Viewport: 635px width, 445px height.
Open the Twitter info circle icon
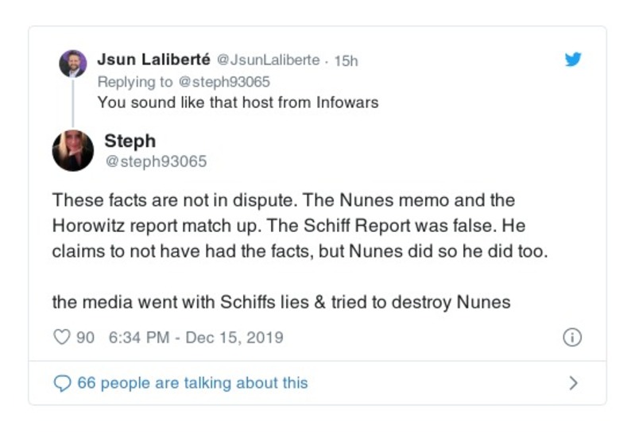pyautogui.click(x=571, y=338)
